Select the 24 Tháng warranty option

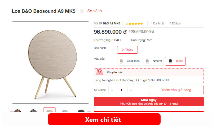127,50
